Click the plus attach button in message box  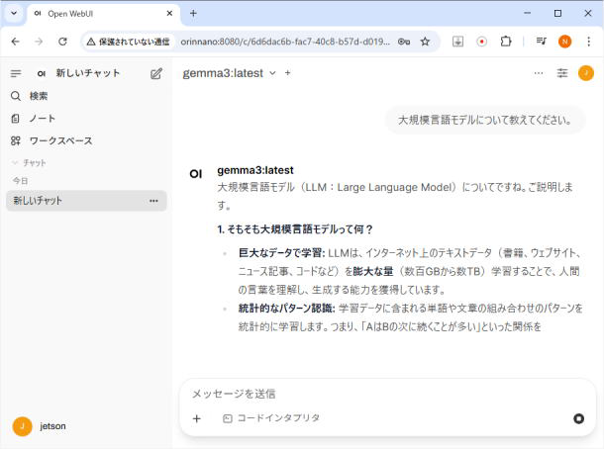tap(196, 418)
